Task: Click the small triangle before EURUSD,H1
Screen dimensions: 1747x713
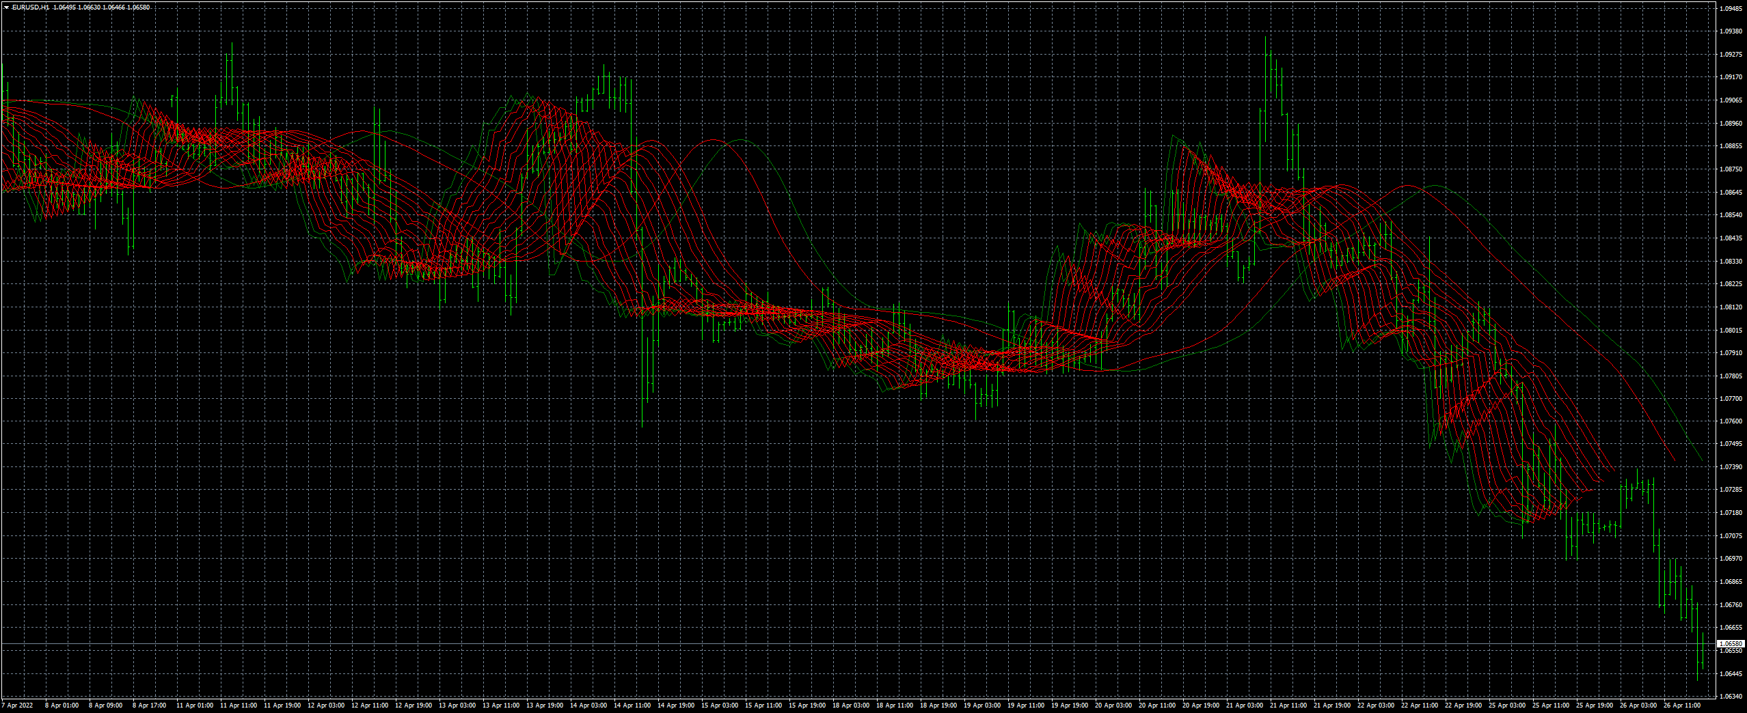Action: coord(6,8)
